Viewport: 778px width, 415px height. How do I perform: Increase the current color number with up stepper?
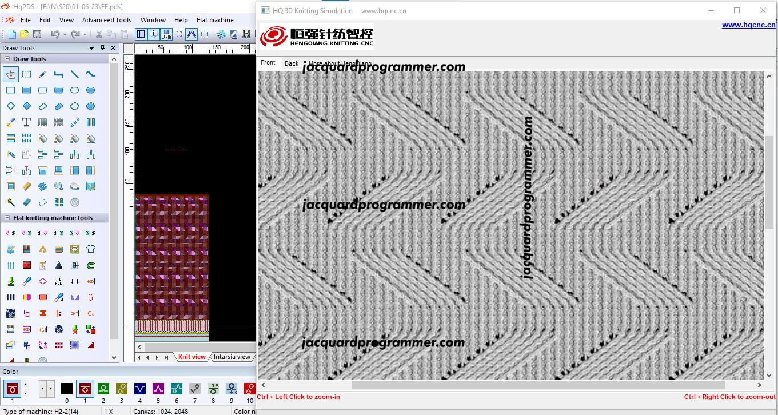tap(25, 385)
